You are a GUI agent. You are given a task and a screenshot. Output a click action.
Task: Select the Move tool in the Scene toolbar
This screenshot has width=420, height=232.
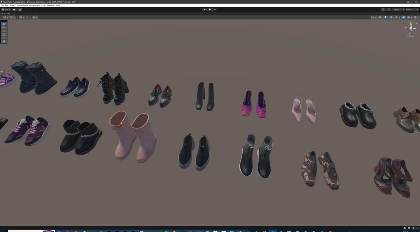click(x=3, y=27)
